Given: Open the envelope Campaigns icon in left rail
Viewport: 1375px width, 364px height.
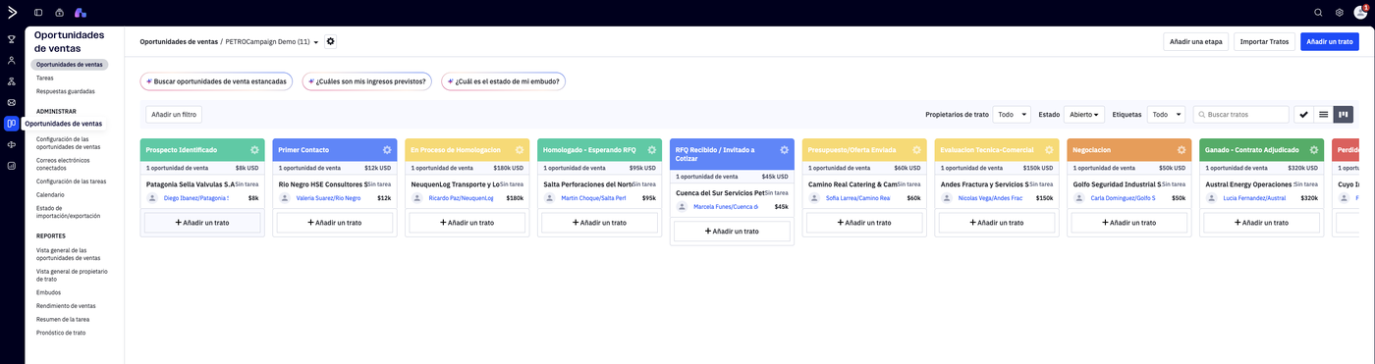Looking at the screenshot, I should point(12,102).
